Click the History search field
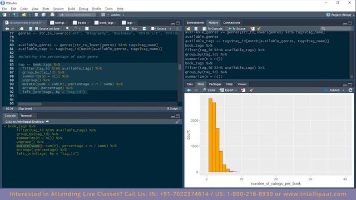The width and height of the screenshot is (356, 200). coord(336,29)
